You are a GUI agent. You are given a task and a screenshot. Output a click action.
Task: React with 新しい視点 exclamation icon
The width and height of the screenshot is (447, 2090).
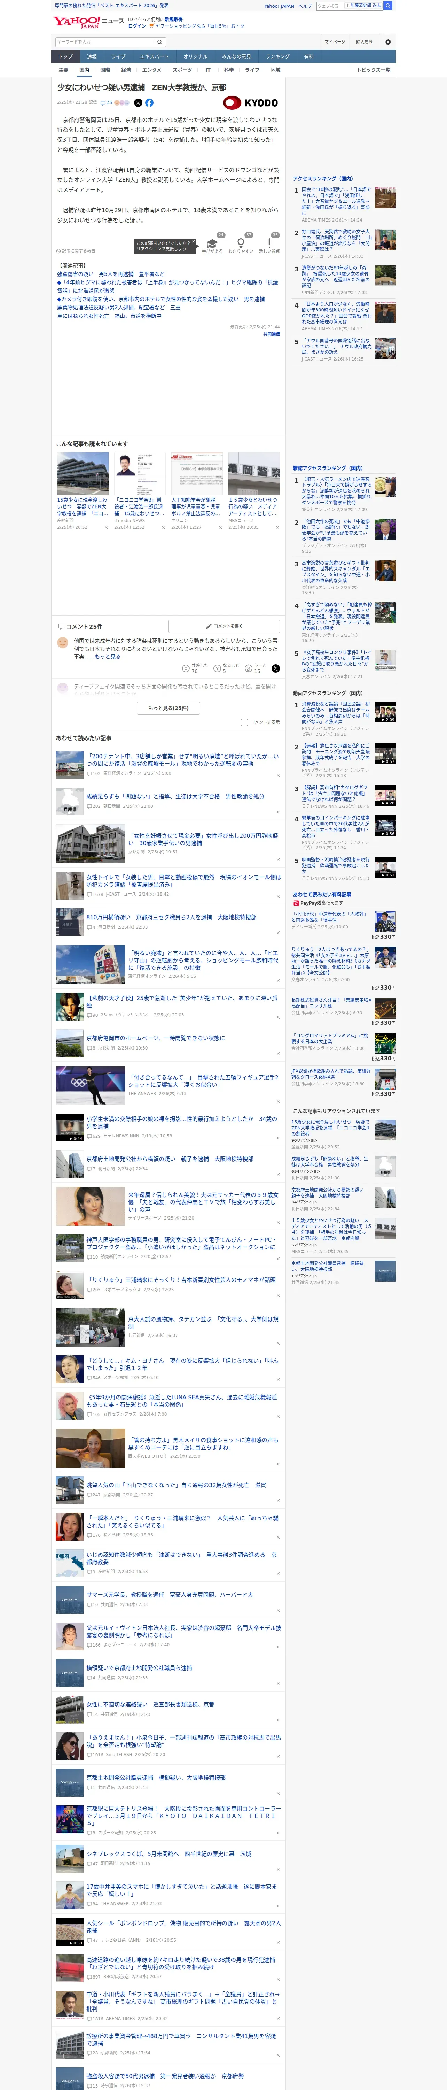(x=269, y=244)
